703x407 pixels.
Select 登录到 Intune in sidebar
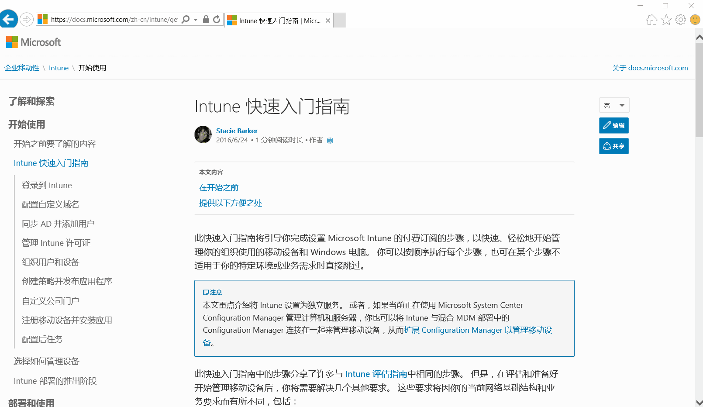click(x=47, y=185)
